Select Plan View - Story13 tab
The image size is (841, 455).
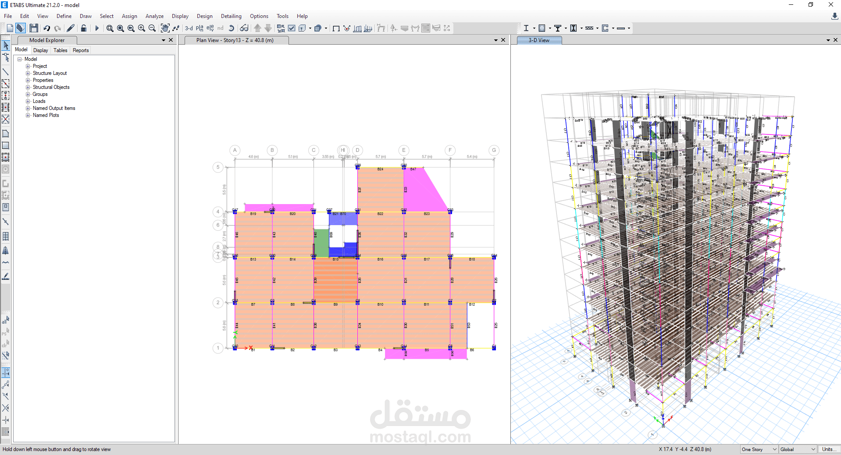click(235, 40)
